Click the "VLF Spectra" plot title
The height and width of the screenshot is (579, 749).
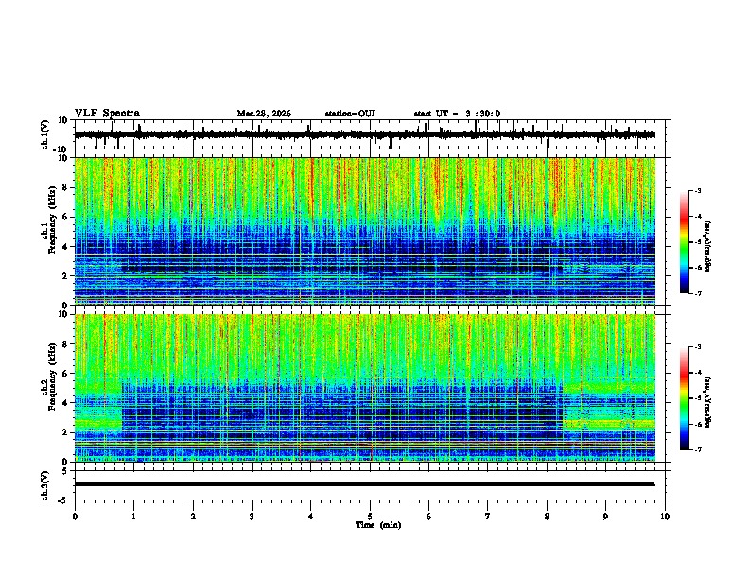point(107,114)
